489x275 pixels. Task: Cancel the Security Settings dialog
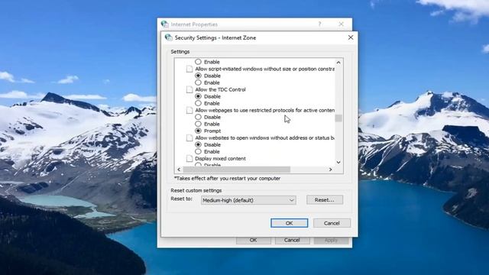(332, 223)
